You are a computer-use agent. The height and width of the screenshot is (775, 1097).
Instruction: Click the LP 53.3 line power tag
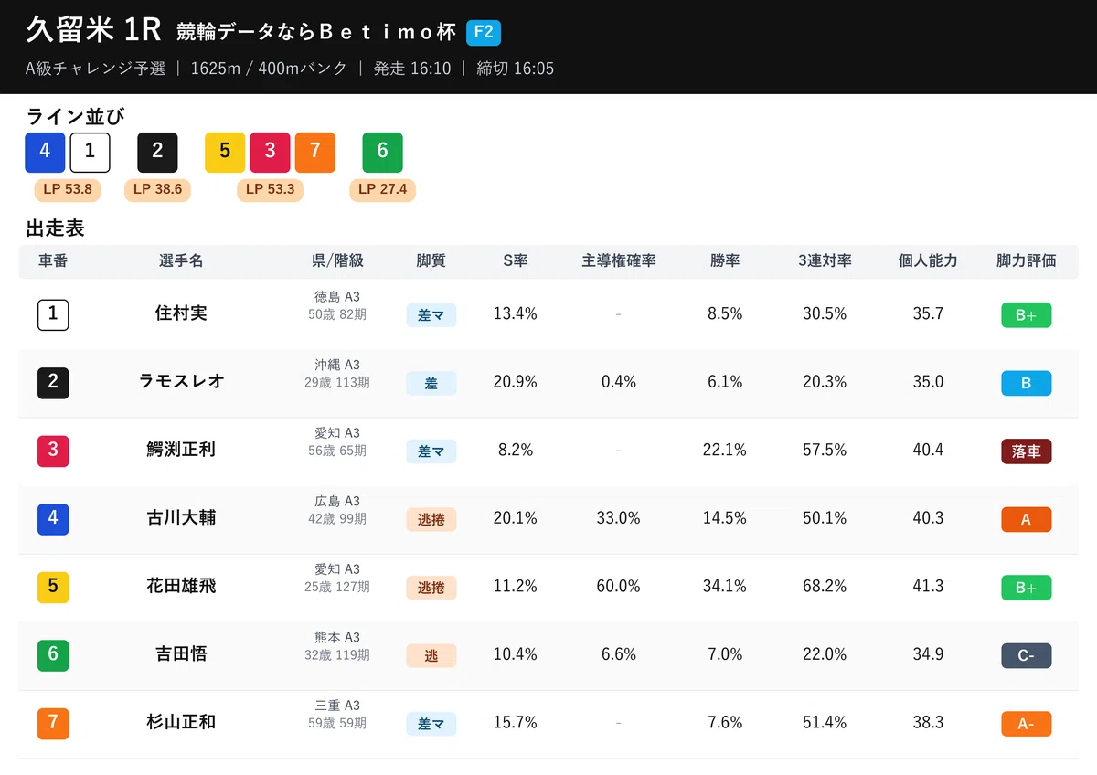[270, 190]
